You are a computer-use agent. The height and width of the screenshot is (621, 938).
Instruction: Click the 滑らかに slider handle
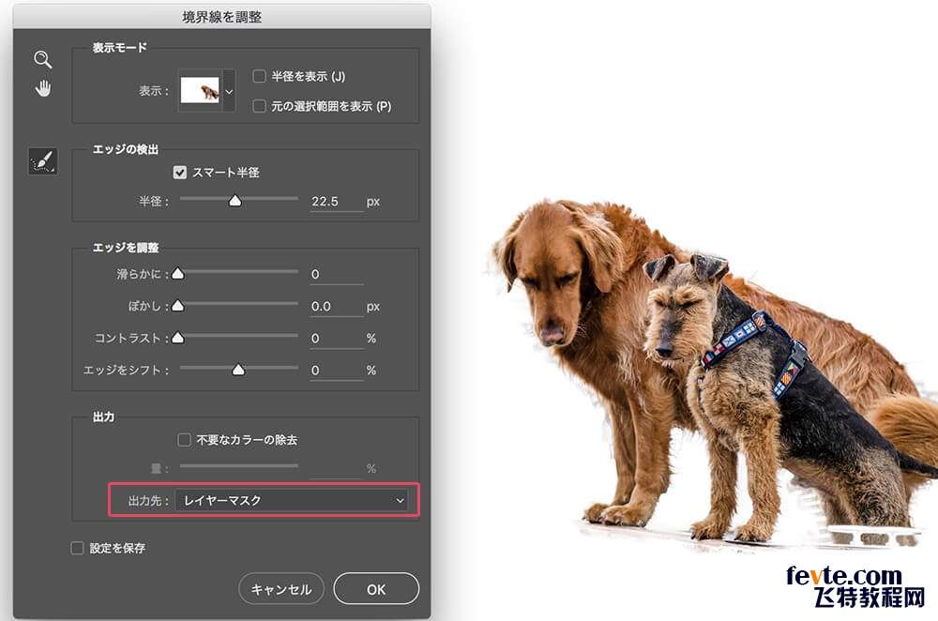[x=177, y=273]
